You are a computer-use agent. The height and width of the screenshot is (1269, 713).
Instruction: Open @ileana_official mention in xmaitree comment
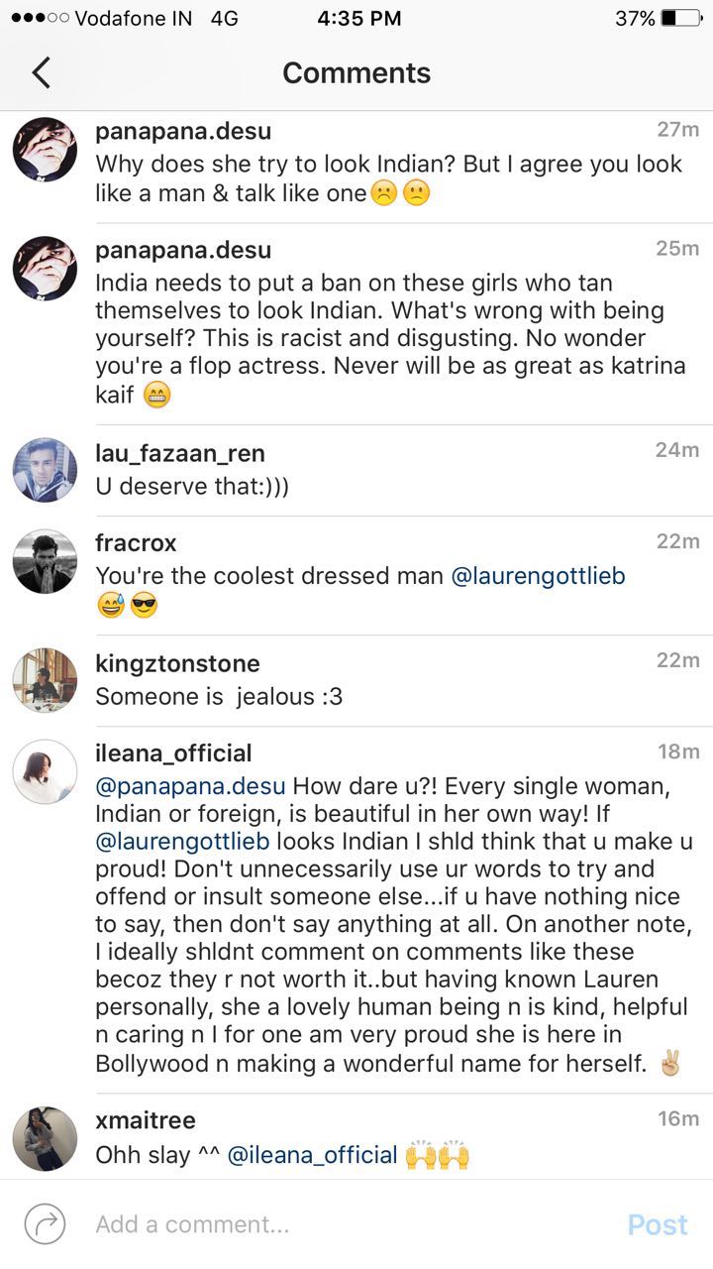tap(312, 1155)
